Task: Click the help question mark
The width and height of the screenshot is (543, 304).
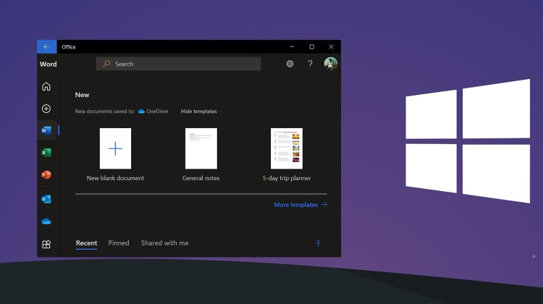Action: [311, 64]
